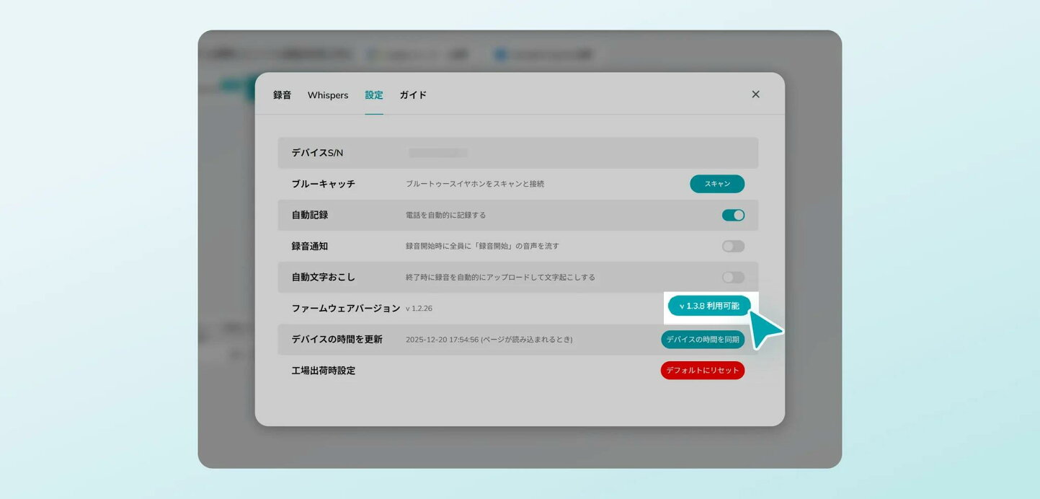This screenshot has width=1040, height=499.
Task: Enable automatic transcription with 自動文字おこし toggle
Action: pyautogui.click(x=733, y=277)
